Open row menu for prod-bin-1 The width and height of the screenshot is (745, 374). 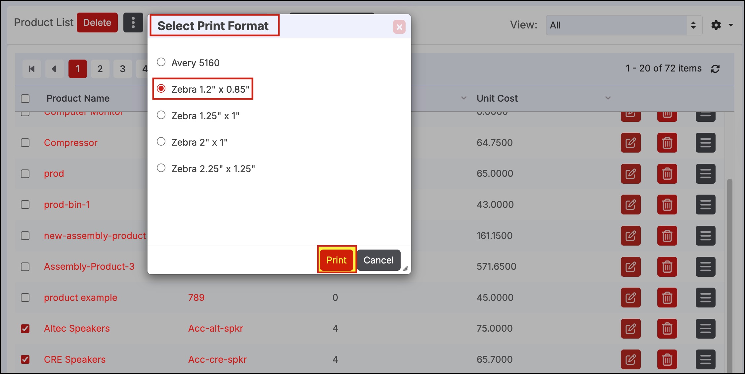pyautogui.click(x=705, y=205)
